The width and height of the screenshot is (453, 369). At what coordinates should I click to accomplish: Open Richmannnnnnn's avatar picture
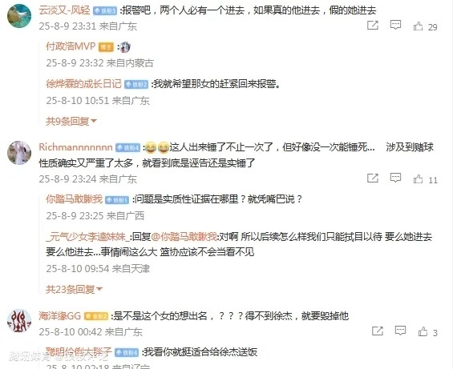pyautogui.click(x=19, y=153)
